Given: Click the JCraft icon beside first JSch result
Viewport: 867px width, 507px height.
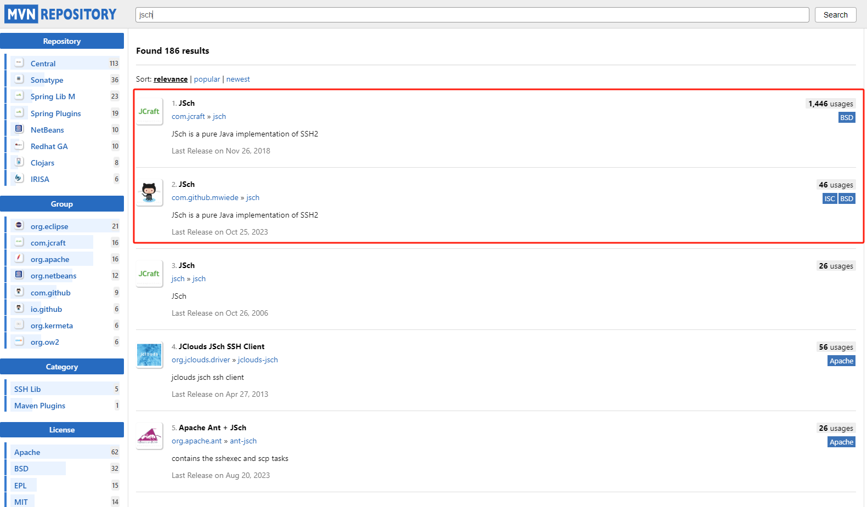Looking at the screenshot, I should [149, 111].
